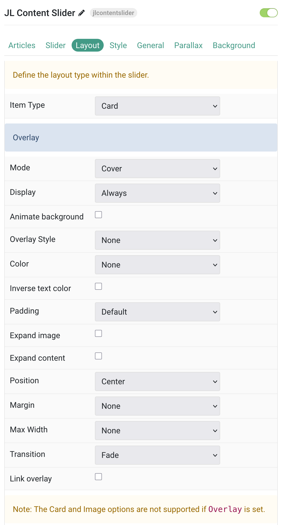Open the Overlay Style dropdown
The height and width of the screenshot is (525, 282).
[x=157, y=240]
